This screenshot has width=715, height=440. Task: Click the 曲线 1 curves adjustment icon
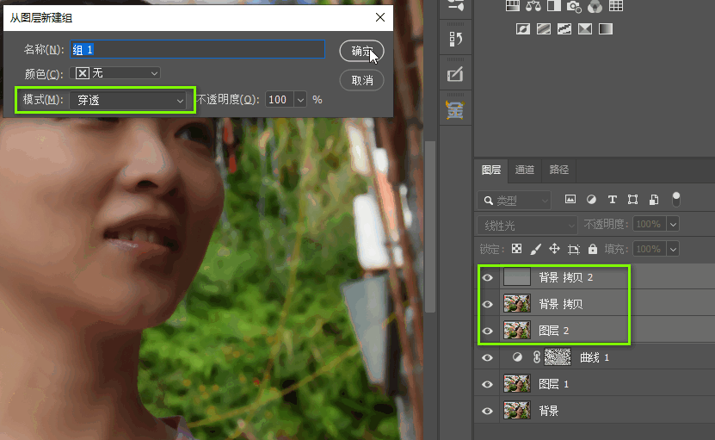coord(517,357)
